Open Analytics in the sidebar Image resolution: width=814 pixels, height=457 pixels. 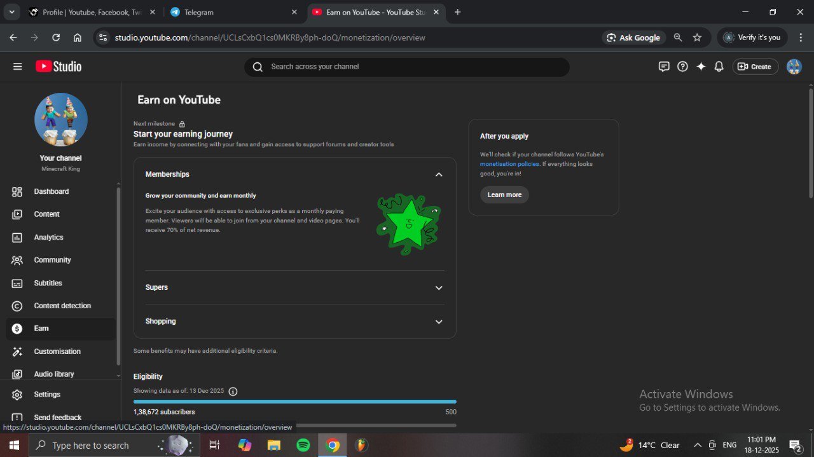[x=48, y=237]
